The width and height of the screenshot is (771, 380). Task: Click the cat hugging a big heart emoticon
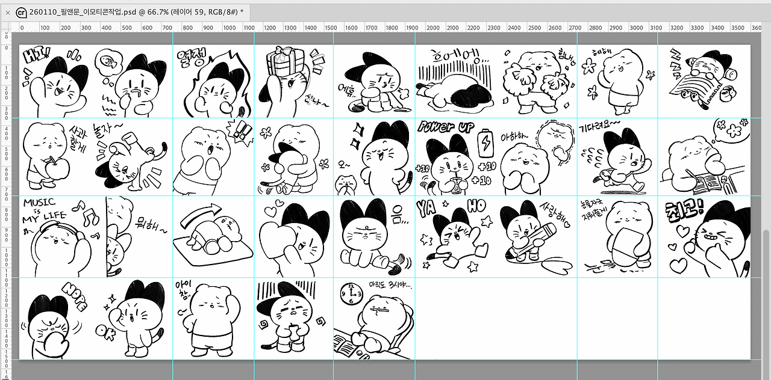tap(293, 238)
